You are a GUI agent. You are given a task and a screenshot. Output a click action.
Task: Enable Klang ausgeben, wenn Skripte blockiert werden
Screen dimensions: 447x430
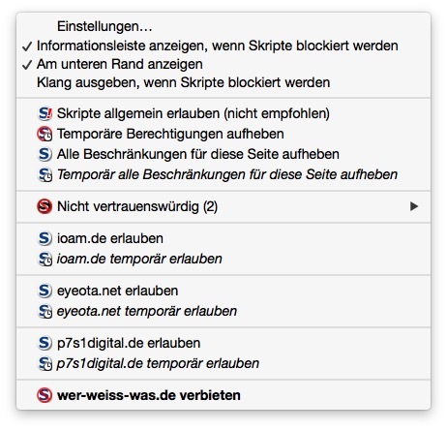point(223,82)
